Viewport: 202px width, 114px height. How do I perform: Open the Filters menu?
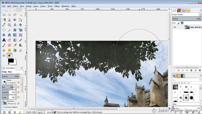(x=57, y=6)
